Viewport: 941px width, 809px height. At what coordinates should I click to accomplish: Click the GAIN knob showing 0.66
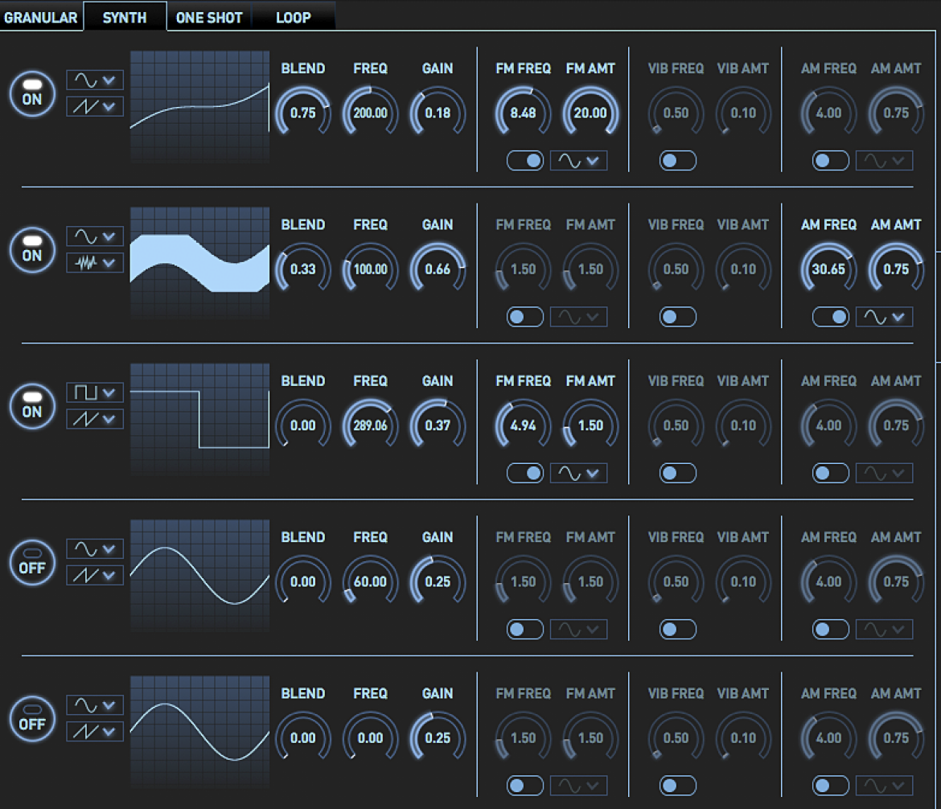pos(438,269)
